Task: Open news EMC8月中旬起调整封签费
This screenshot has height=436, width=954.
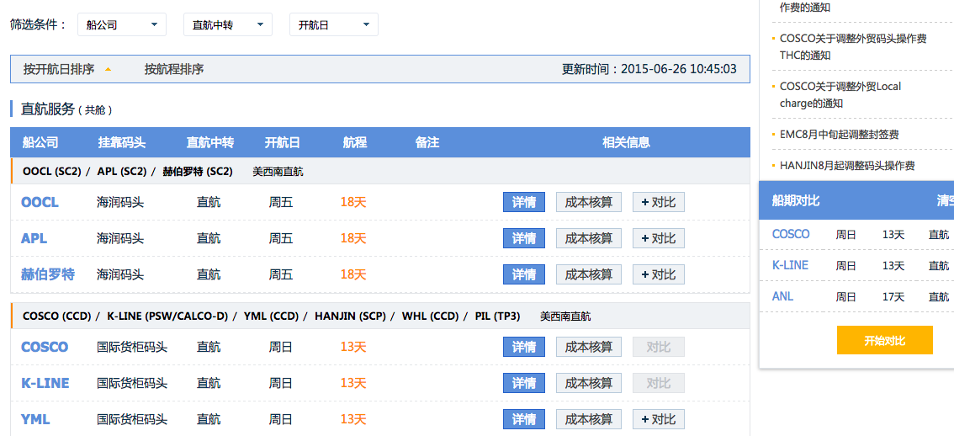Action: [x=839, y=135]
